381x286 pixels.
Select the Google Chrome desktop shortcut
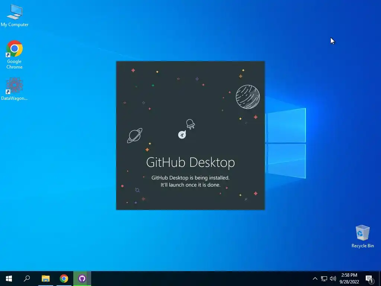15,55
